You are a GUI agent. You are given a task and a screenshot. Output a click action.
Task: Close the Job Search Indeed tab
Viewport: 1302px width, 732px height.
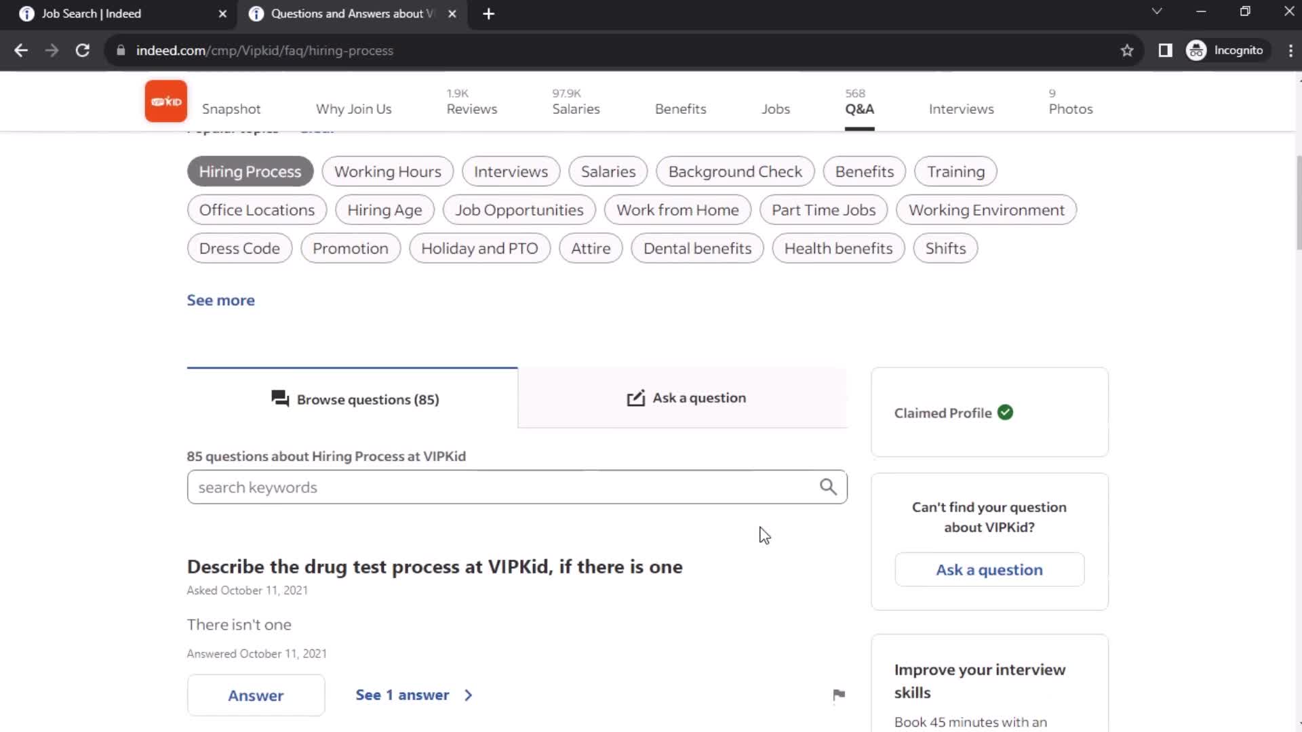[222, 14]
